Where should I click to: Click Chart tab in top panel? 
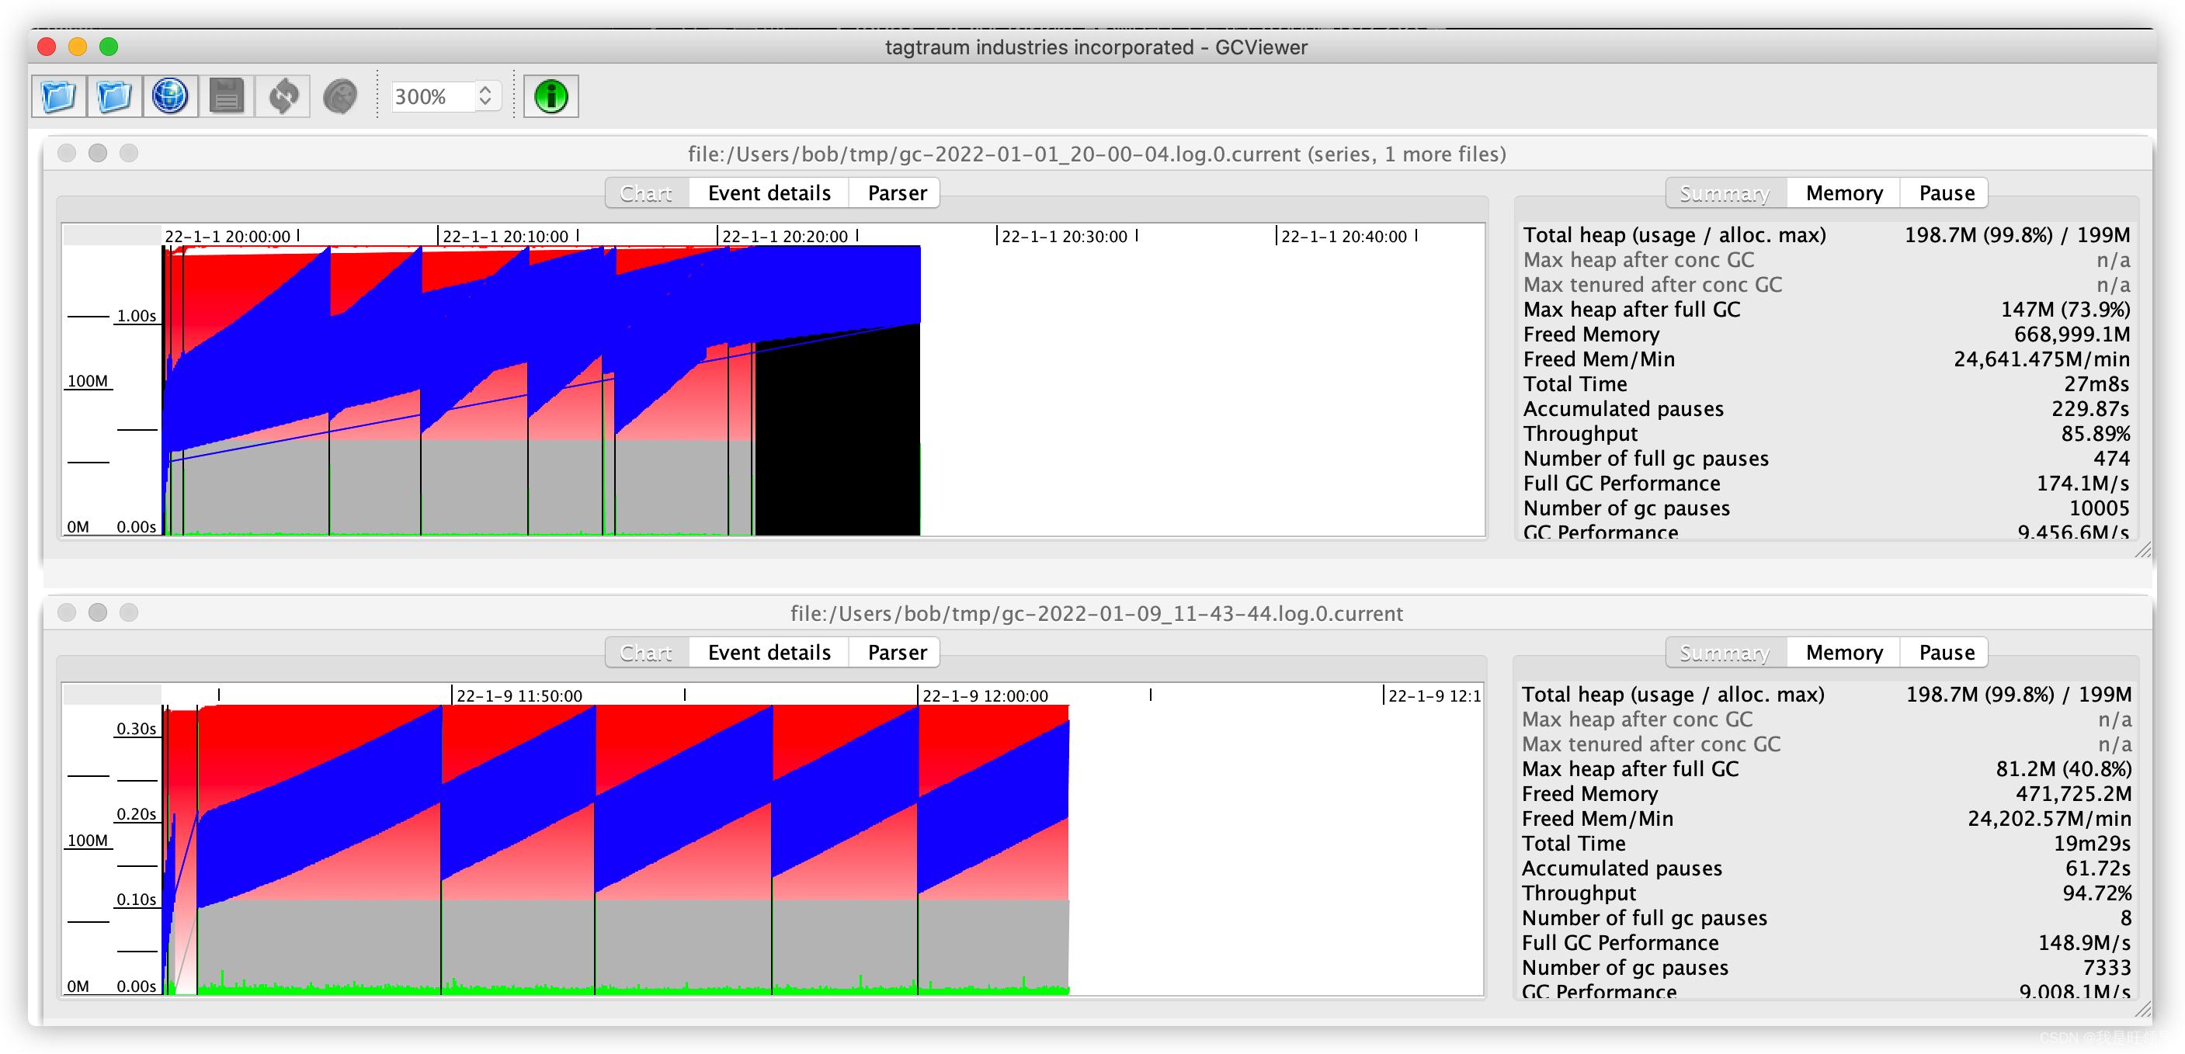pyautogui.click(x=645, y=193)
